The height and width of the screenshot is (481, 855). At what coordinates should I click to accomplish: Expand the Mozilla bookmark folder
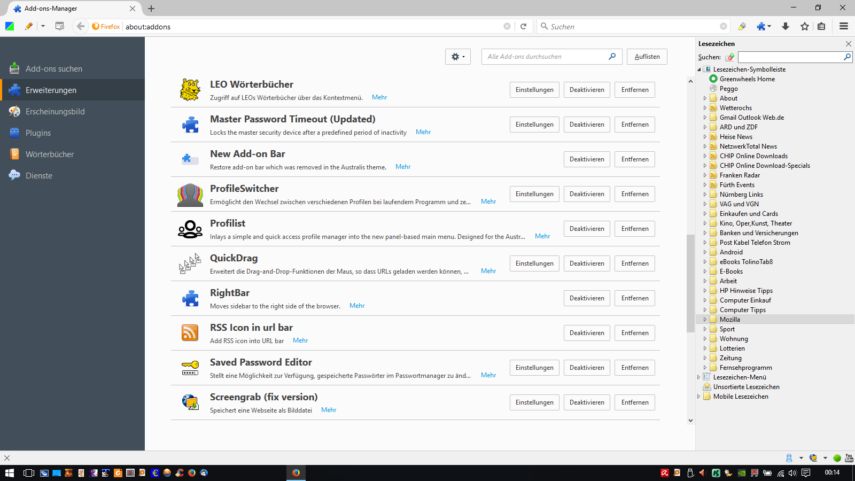point(705,320)
